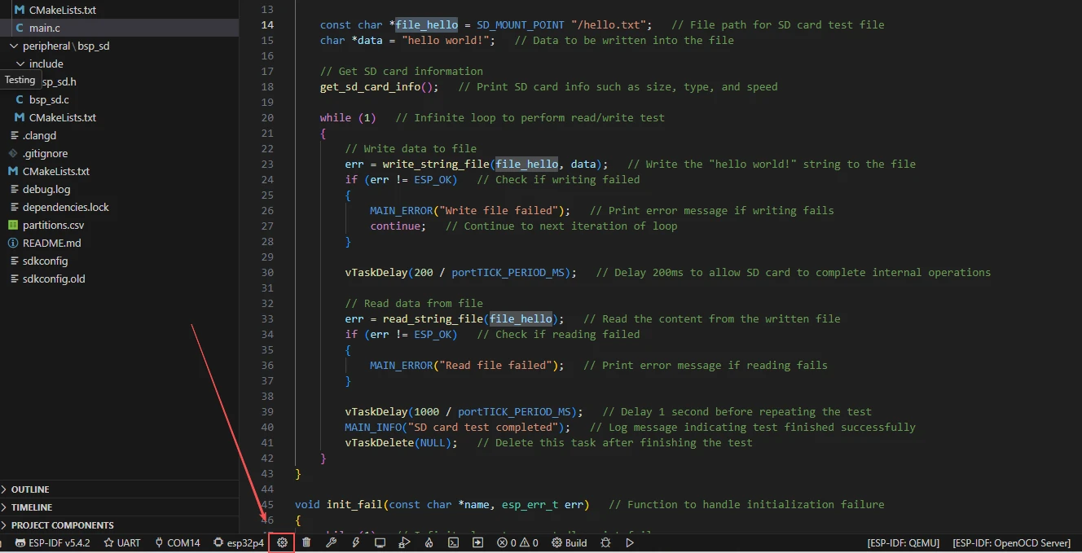1082x553 pixels.
Task: Click the flame build, flash and monitor icon
Action: coord(429,542)
